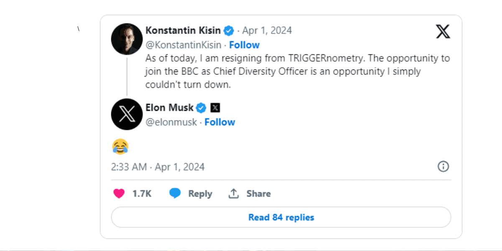This screenshot has width=502, height=251.
Task: Click the blue reply speech bubble icon
Action: tap(175, 193)
